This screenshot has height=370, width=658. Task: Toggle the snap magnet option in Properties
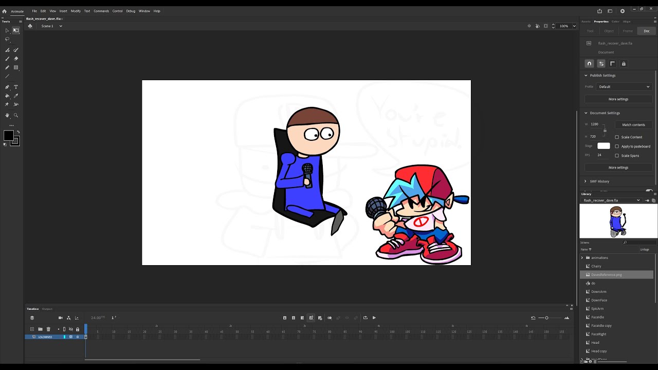pyautogui.click(x=590, y=64)
